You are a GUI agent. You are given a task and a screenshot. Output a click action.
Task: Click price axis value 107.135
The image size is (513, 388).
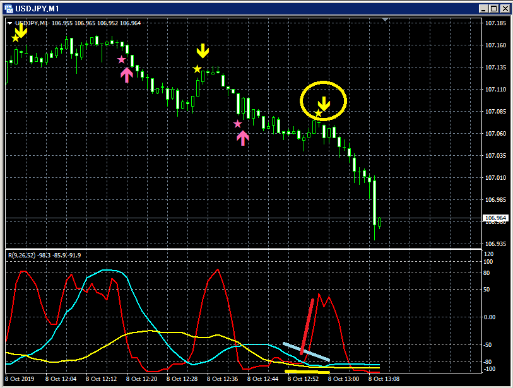[495, 68]
